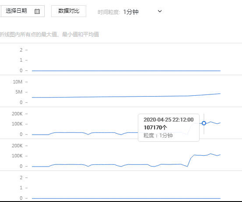Select the 1分钟 granularity value

coord(131,12)
